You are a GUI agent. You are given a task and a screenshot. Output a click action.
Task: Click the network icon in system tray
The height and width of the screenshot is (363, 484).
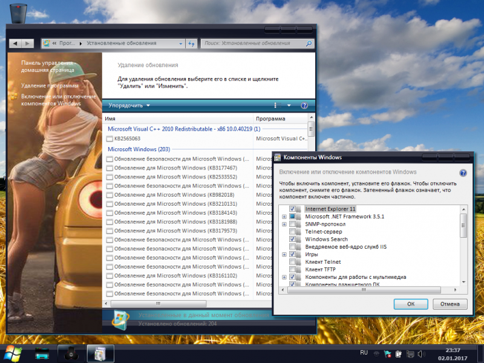(x=410, y=354)
